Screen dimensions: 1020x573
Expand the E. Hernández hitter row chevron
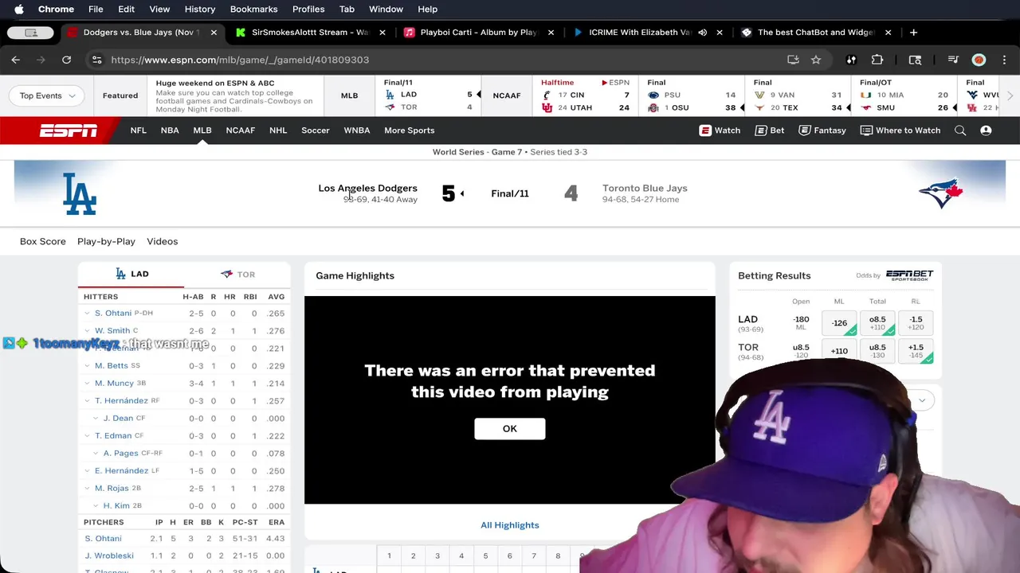pyautogui.click(x=87, y=471)
